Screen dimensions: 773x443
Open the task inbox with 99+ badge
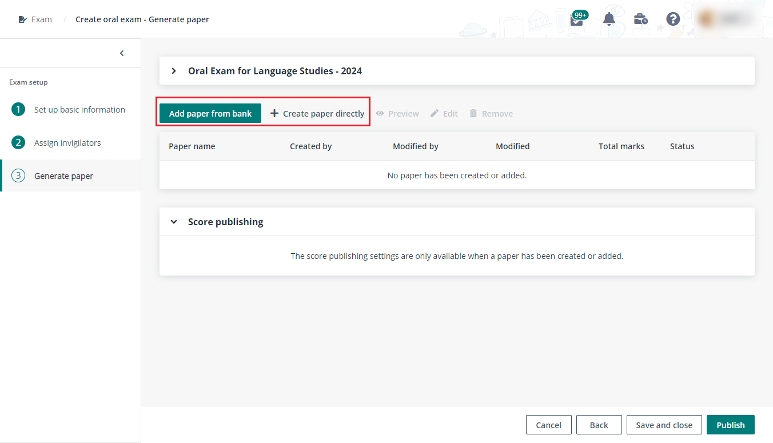(x=577, y=18)
